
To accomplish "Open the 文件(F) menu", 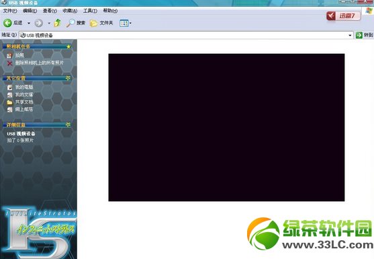I will 10,11.
